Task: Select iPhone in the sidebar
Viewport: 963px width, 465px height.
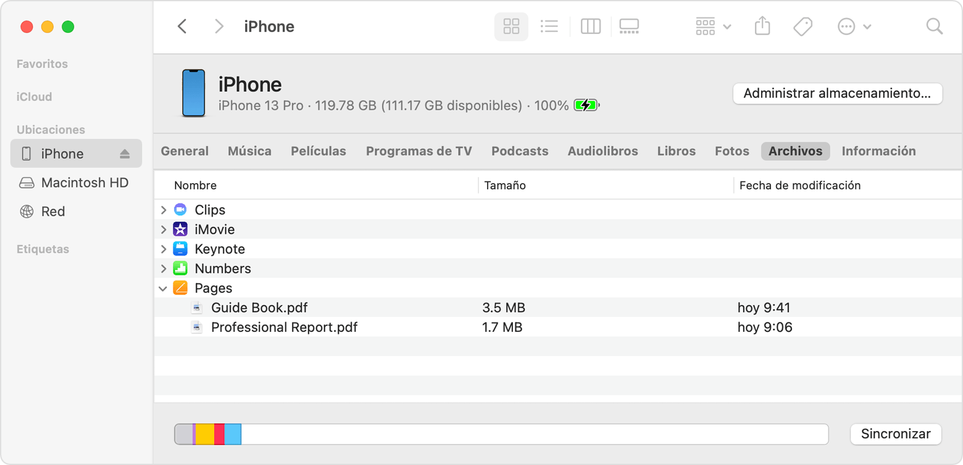Action: pyautogui.click(x=76, y=154)
